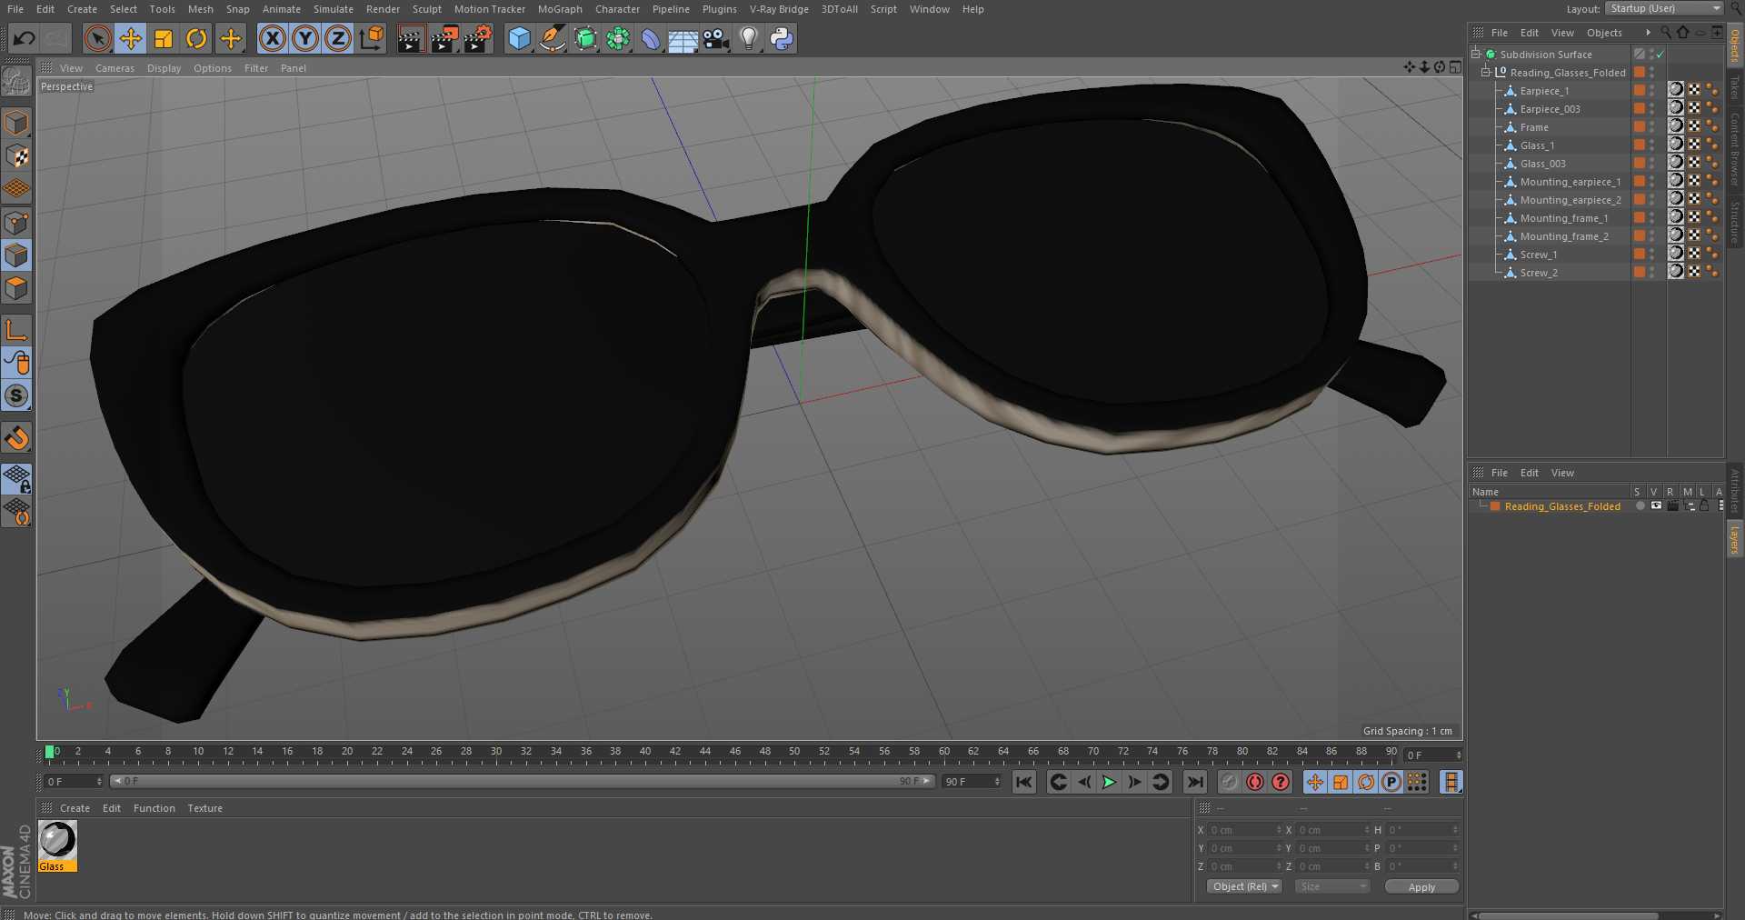This screenshot has width=1745, height=920.
Task: Collapse Subdivision Surface tree node
Action: click(1477, 55)
